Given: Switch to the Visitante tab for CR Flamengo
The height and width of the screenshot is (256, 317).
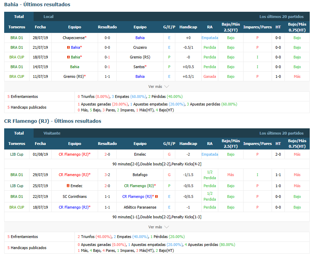Looking at the screenshot, I should 52,133.
